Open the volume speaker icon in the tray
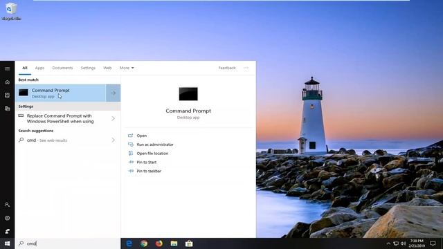This screenshot has width=443, height=249. (x=403, y=243)
